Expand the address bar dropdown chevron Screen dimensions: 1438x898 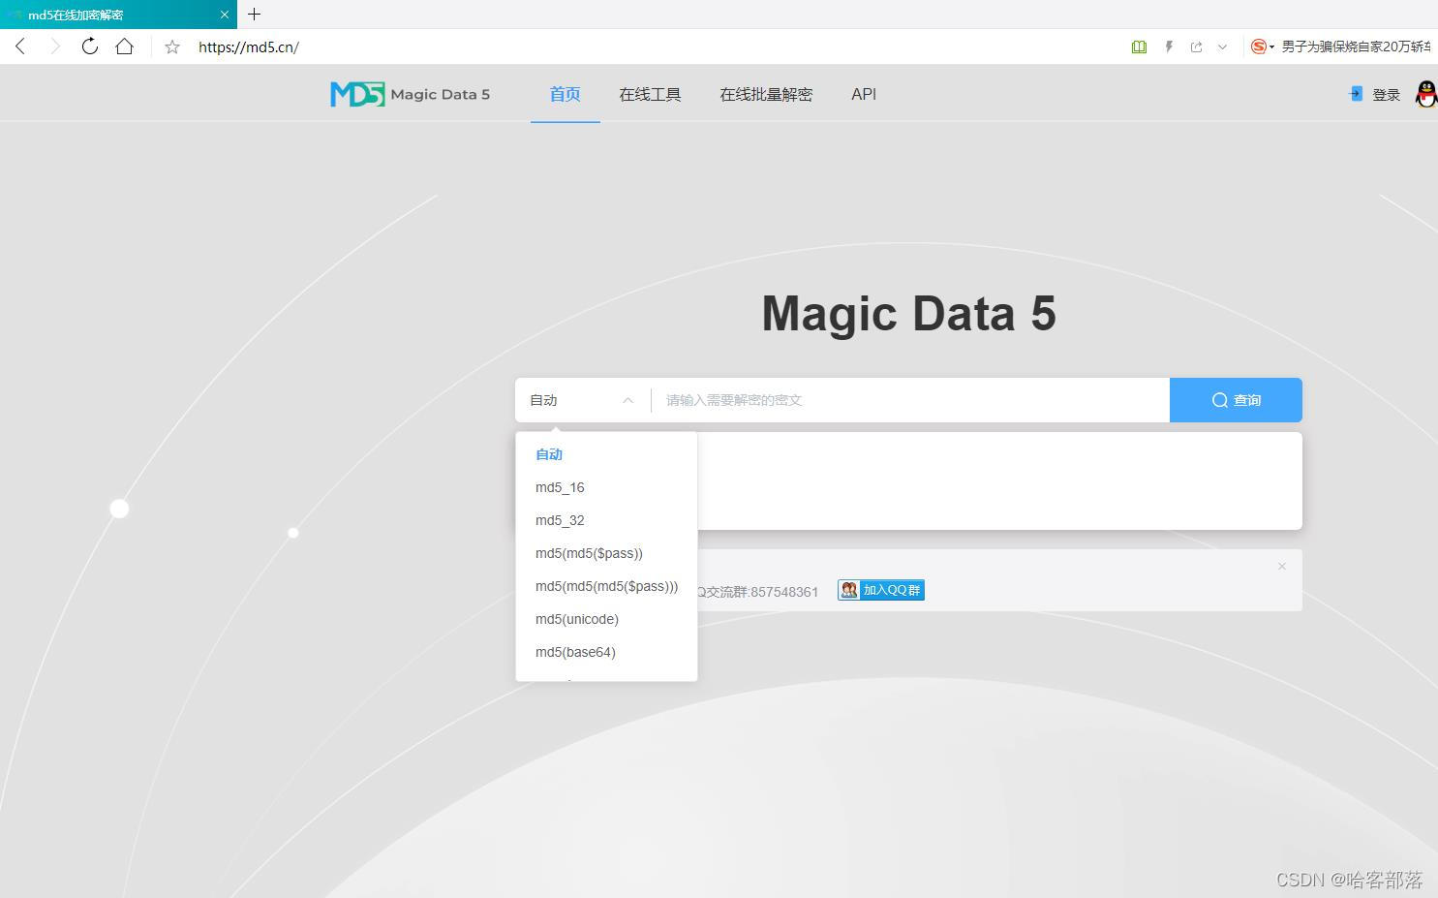(1222, 46)
